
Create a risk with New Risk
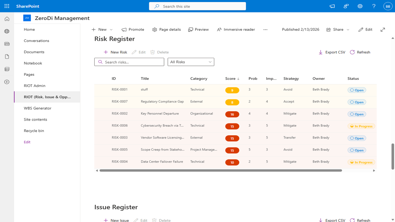[115, 52]
